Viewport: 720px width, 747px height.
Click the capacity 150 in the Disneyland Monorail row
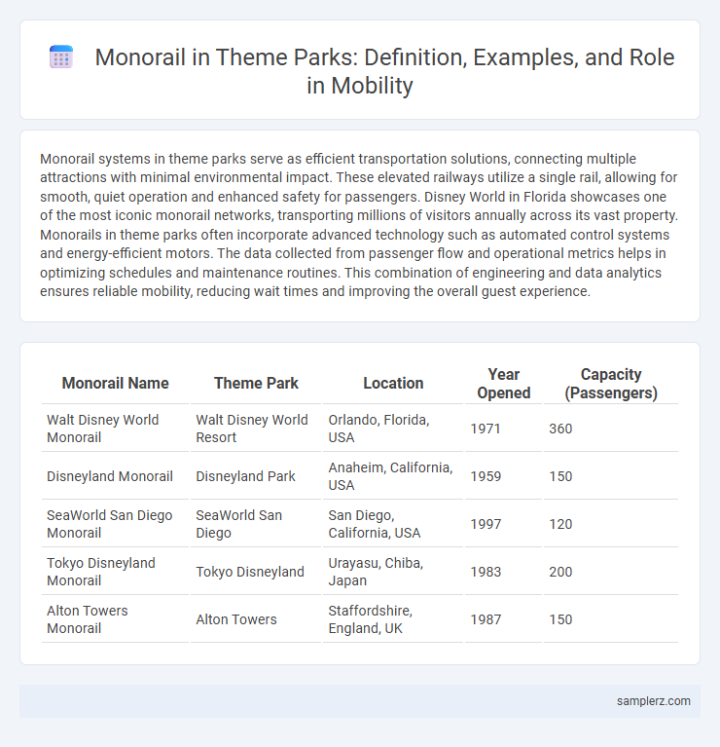click(x=611, y=476)
